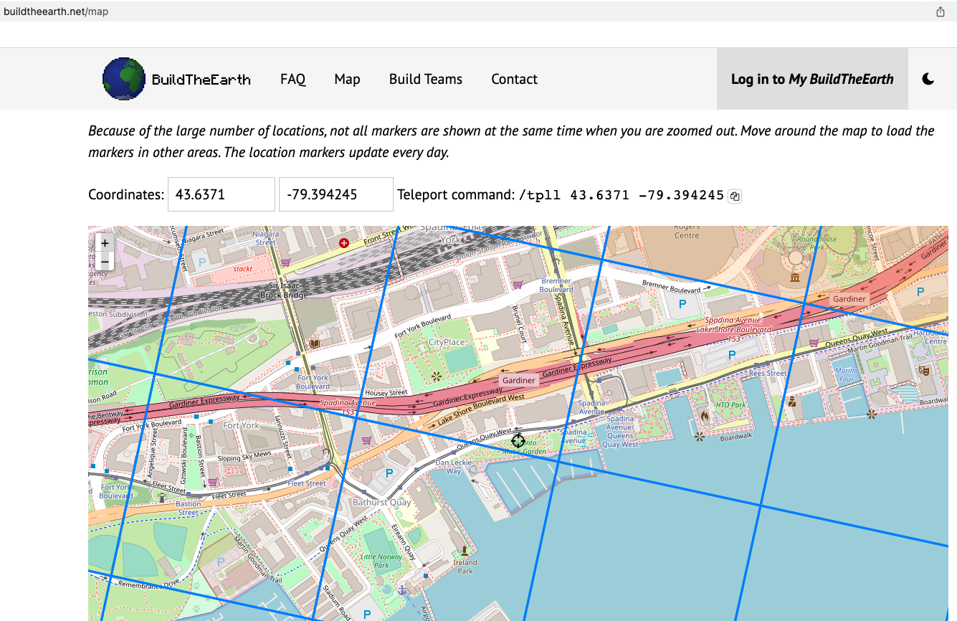Screen dimensions: 957x621
Task: Click the campfire icon at HTO Park
Action: [705, 415]
